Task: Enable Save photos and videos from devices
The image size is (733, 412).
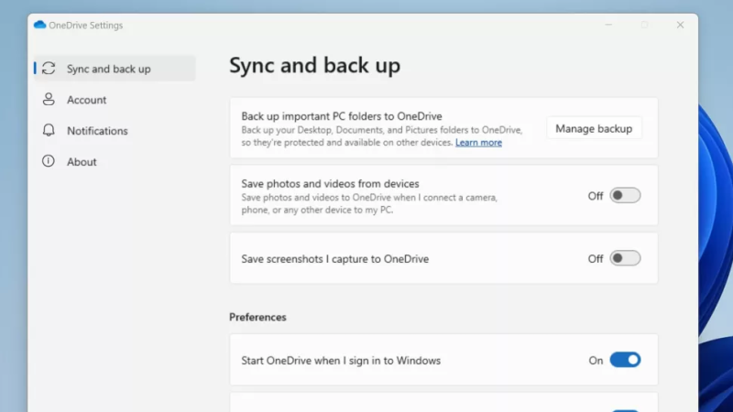Action: click(x=625, y=195)
